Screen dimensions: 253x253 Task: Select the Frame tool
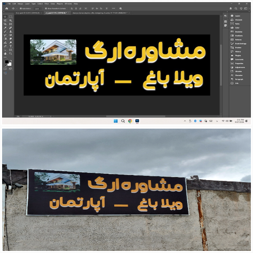pos(11,24)
